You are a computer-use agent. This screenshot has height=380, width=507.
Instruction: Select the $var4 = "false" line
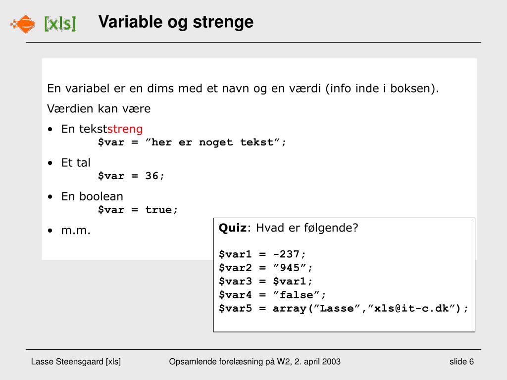pos(273,295)
